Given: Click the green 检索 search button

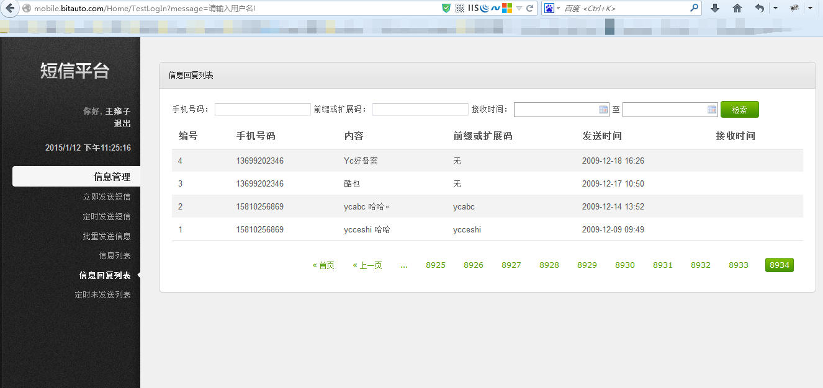Looking at the screenshot, I should click(740, 110).
